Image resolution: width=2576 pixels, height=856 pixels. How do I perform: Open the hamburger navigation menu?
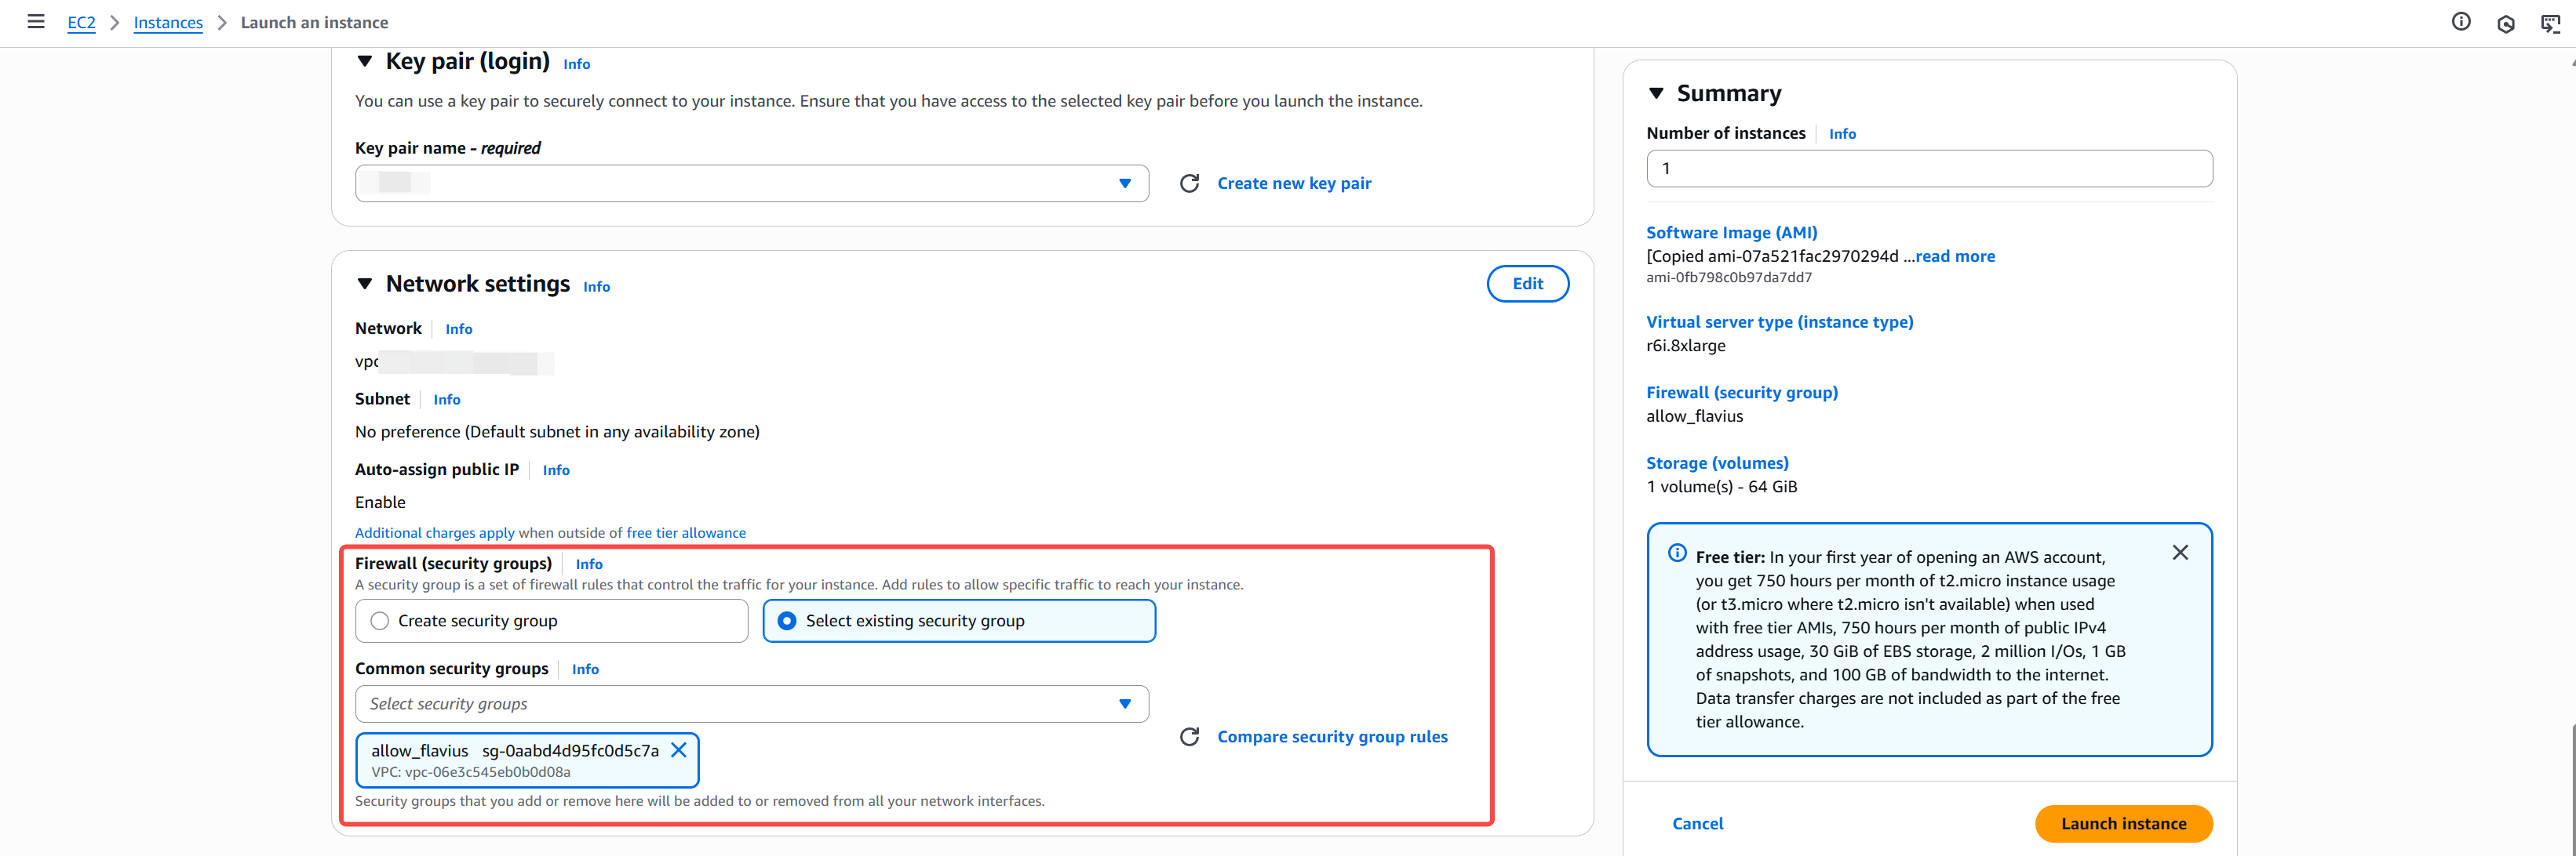point(36,22)
